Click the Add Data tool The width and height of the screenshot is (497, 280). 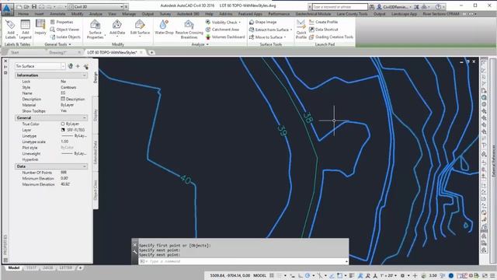(117, 27)
